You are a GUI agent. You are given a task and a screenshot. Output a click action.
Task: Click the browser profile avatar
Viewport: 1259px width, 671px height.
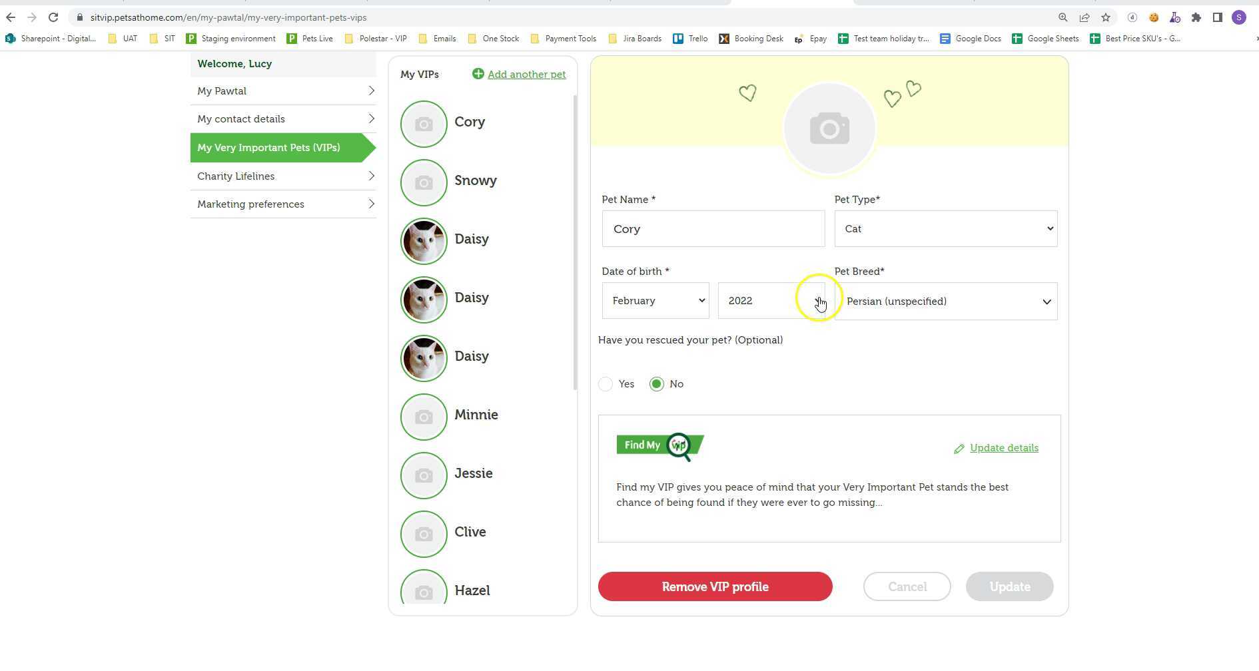click(x=1238, y=17)
